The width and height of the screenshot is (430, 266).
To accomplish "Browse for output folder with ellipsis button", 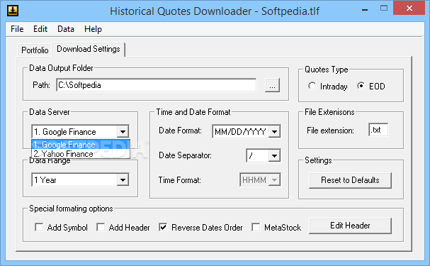I will click(x=272, y=85).
